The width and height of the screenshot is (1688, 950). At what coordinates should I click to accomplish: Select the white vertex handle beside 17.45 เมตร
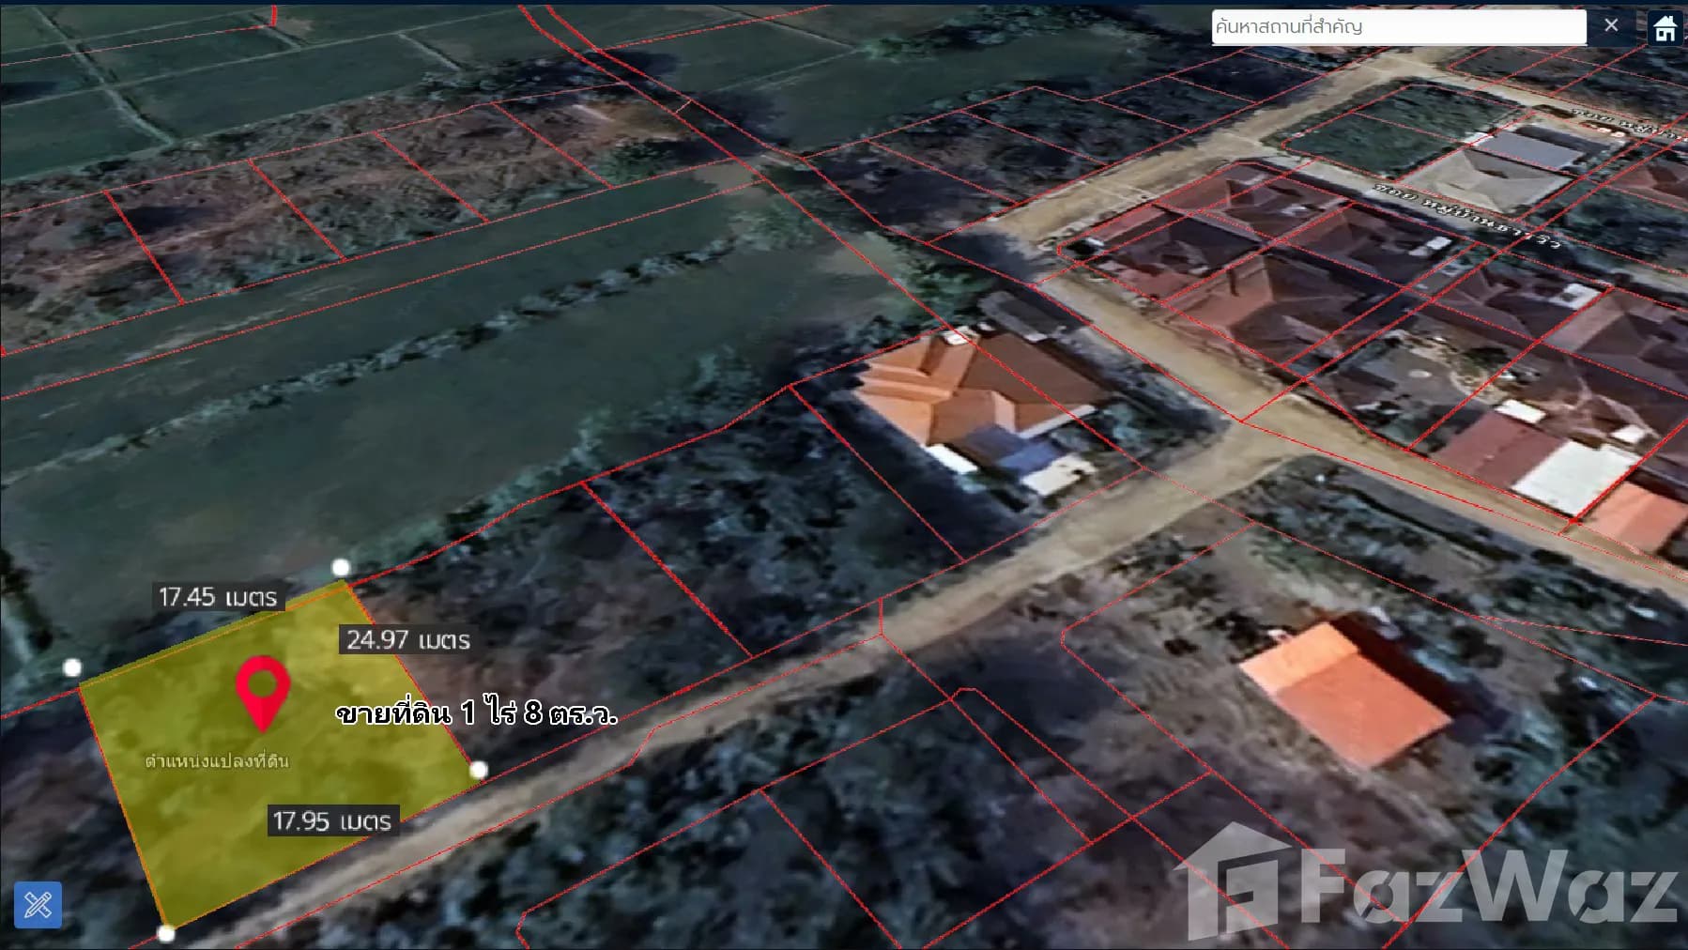click(341, 567)
